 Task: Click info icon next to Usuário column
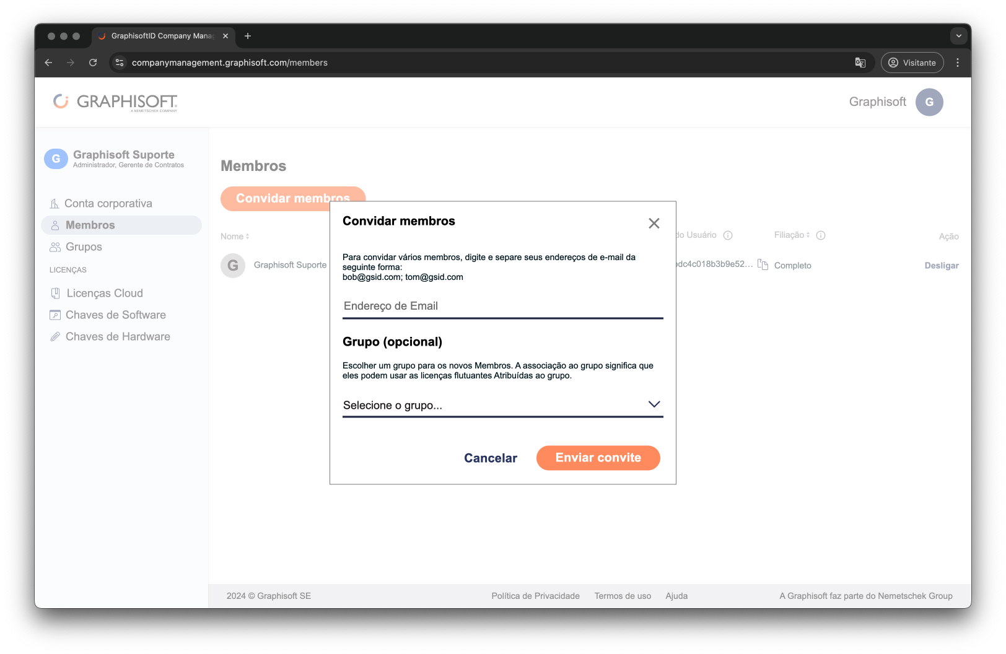(728, 235)
